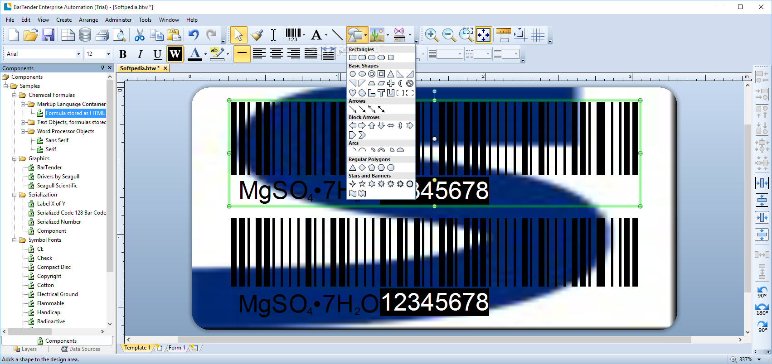Select the barcode creation tool
Viewport: 772px width, 364px height.
[x=293, y=35]
